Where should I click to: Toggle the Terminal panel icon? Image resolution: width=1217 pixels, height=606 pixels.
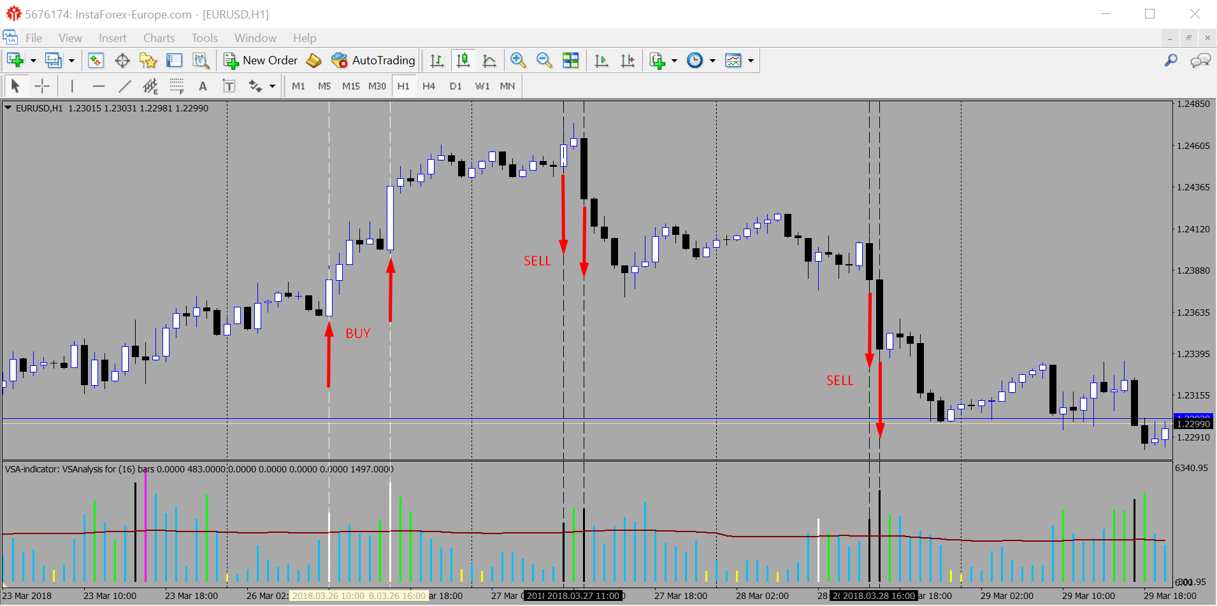coord(174,60)
